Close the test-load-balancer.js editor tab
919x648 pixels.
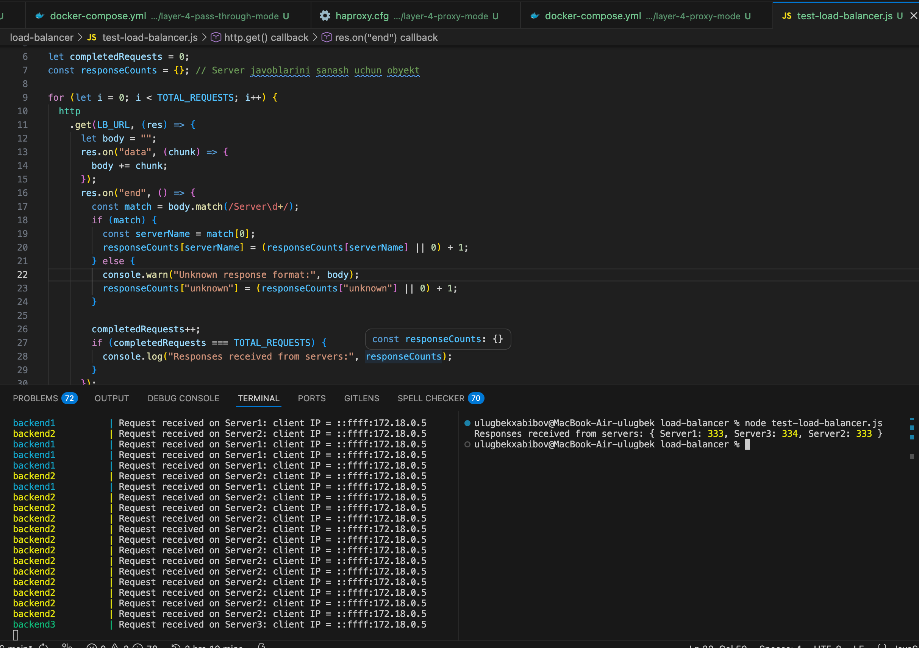pyautogui.click(x=913, y=16)
